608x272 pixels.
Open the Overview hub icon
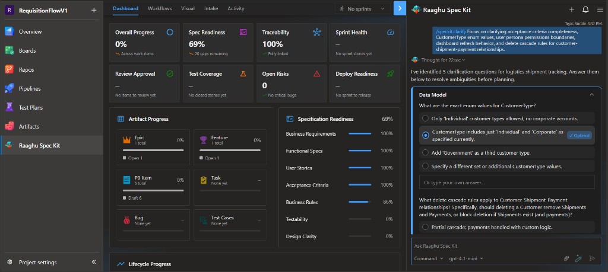click(x=9, y=31)
